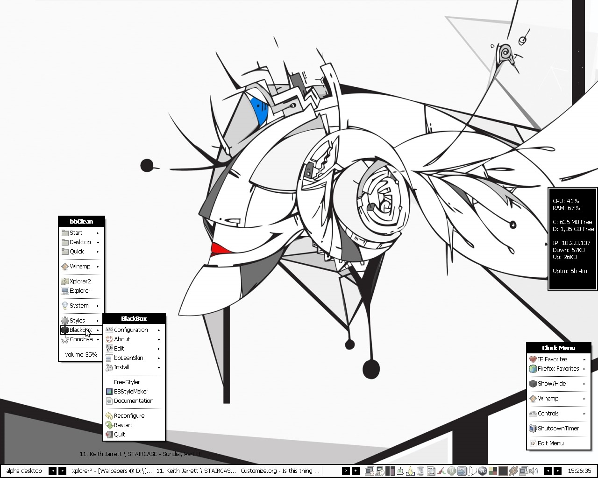Click the bbClean menu title bar
This screenshot has width=598, height=478.
81,222
